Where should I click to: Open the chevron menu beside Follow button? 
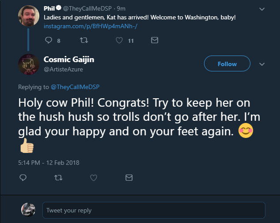pos(262,64)
